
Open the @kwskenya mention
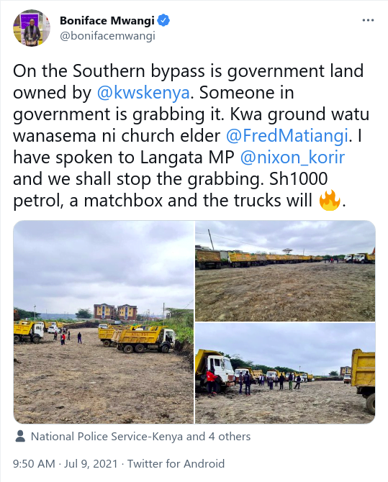143,93
